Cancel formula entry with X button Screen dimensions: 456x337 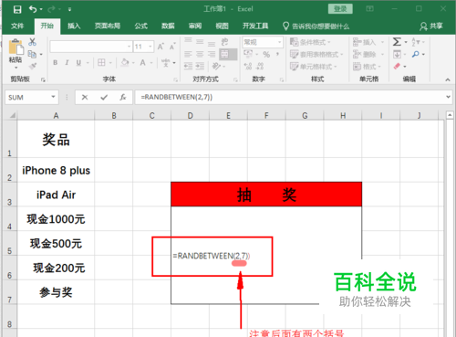pos(85,98)
